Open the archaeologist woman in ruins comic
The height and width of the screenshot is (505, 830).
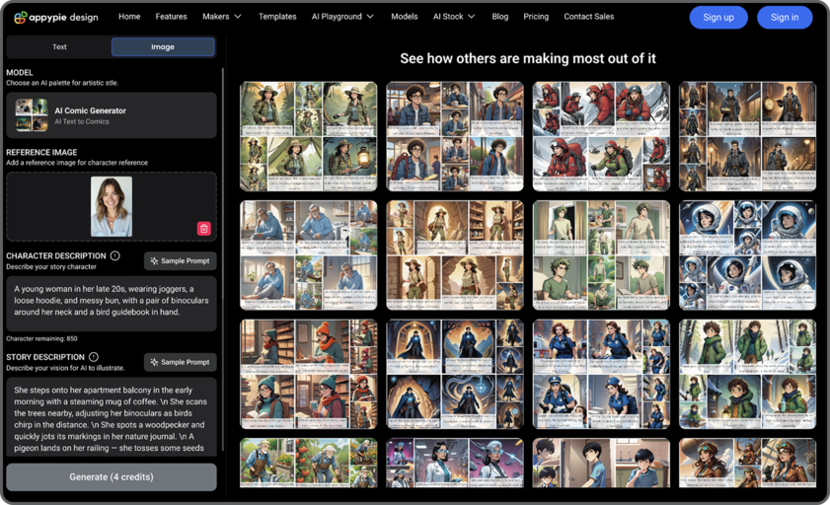click(x=455, y=254)
